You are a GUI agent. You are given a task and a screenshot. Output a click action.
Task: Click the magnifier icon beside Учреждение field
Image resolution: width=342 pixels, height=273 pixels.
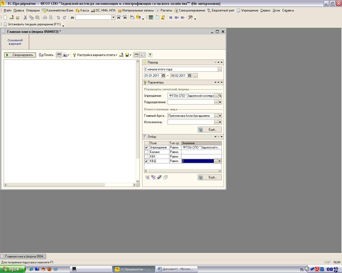coord(220,96)
